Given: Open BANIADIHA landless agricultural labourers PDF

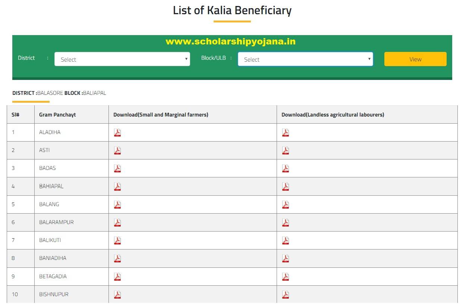Looking at the screenshot, I should 286,258.
